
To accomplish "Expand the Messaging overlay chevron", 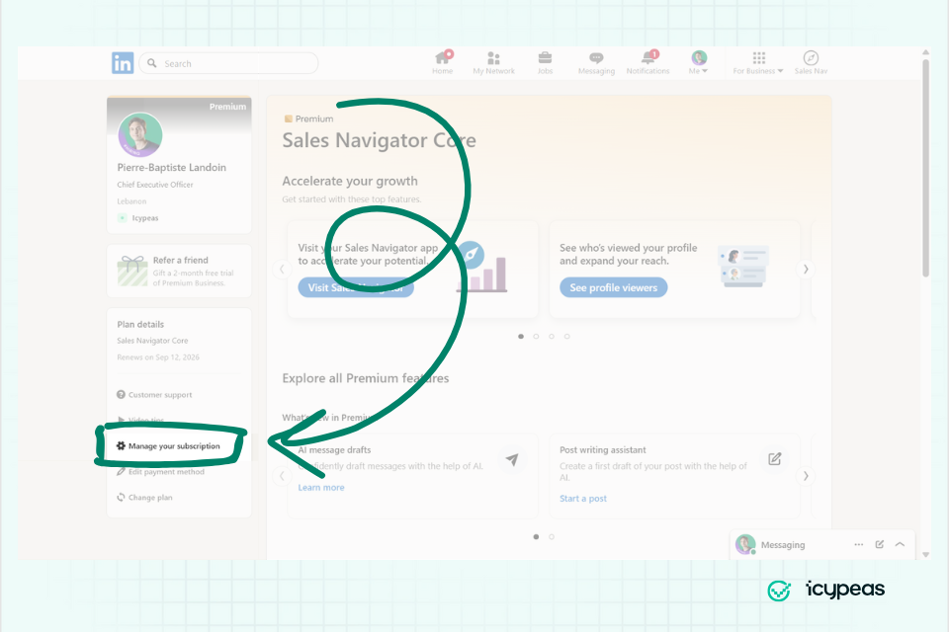I will coord(900,544).
